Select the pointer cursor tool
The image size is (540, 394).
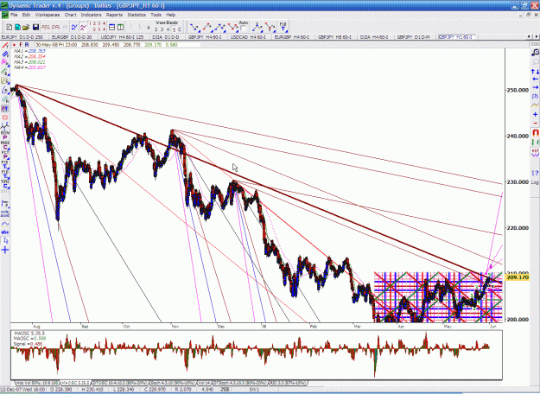pos(5,241)
